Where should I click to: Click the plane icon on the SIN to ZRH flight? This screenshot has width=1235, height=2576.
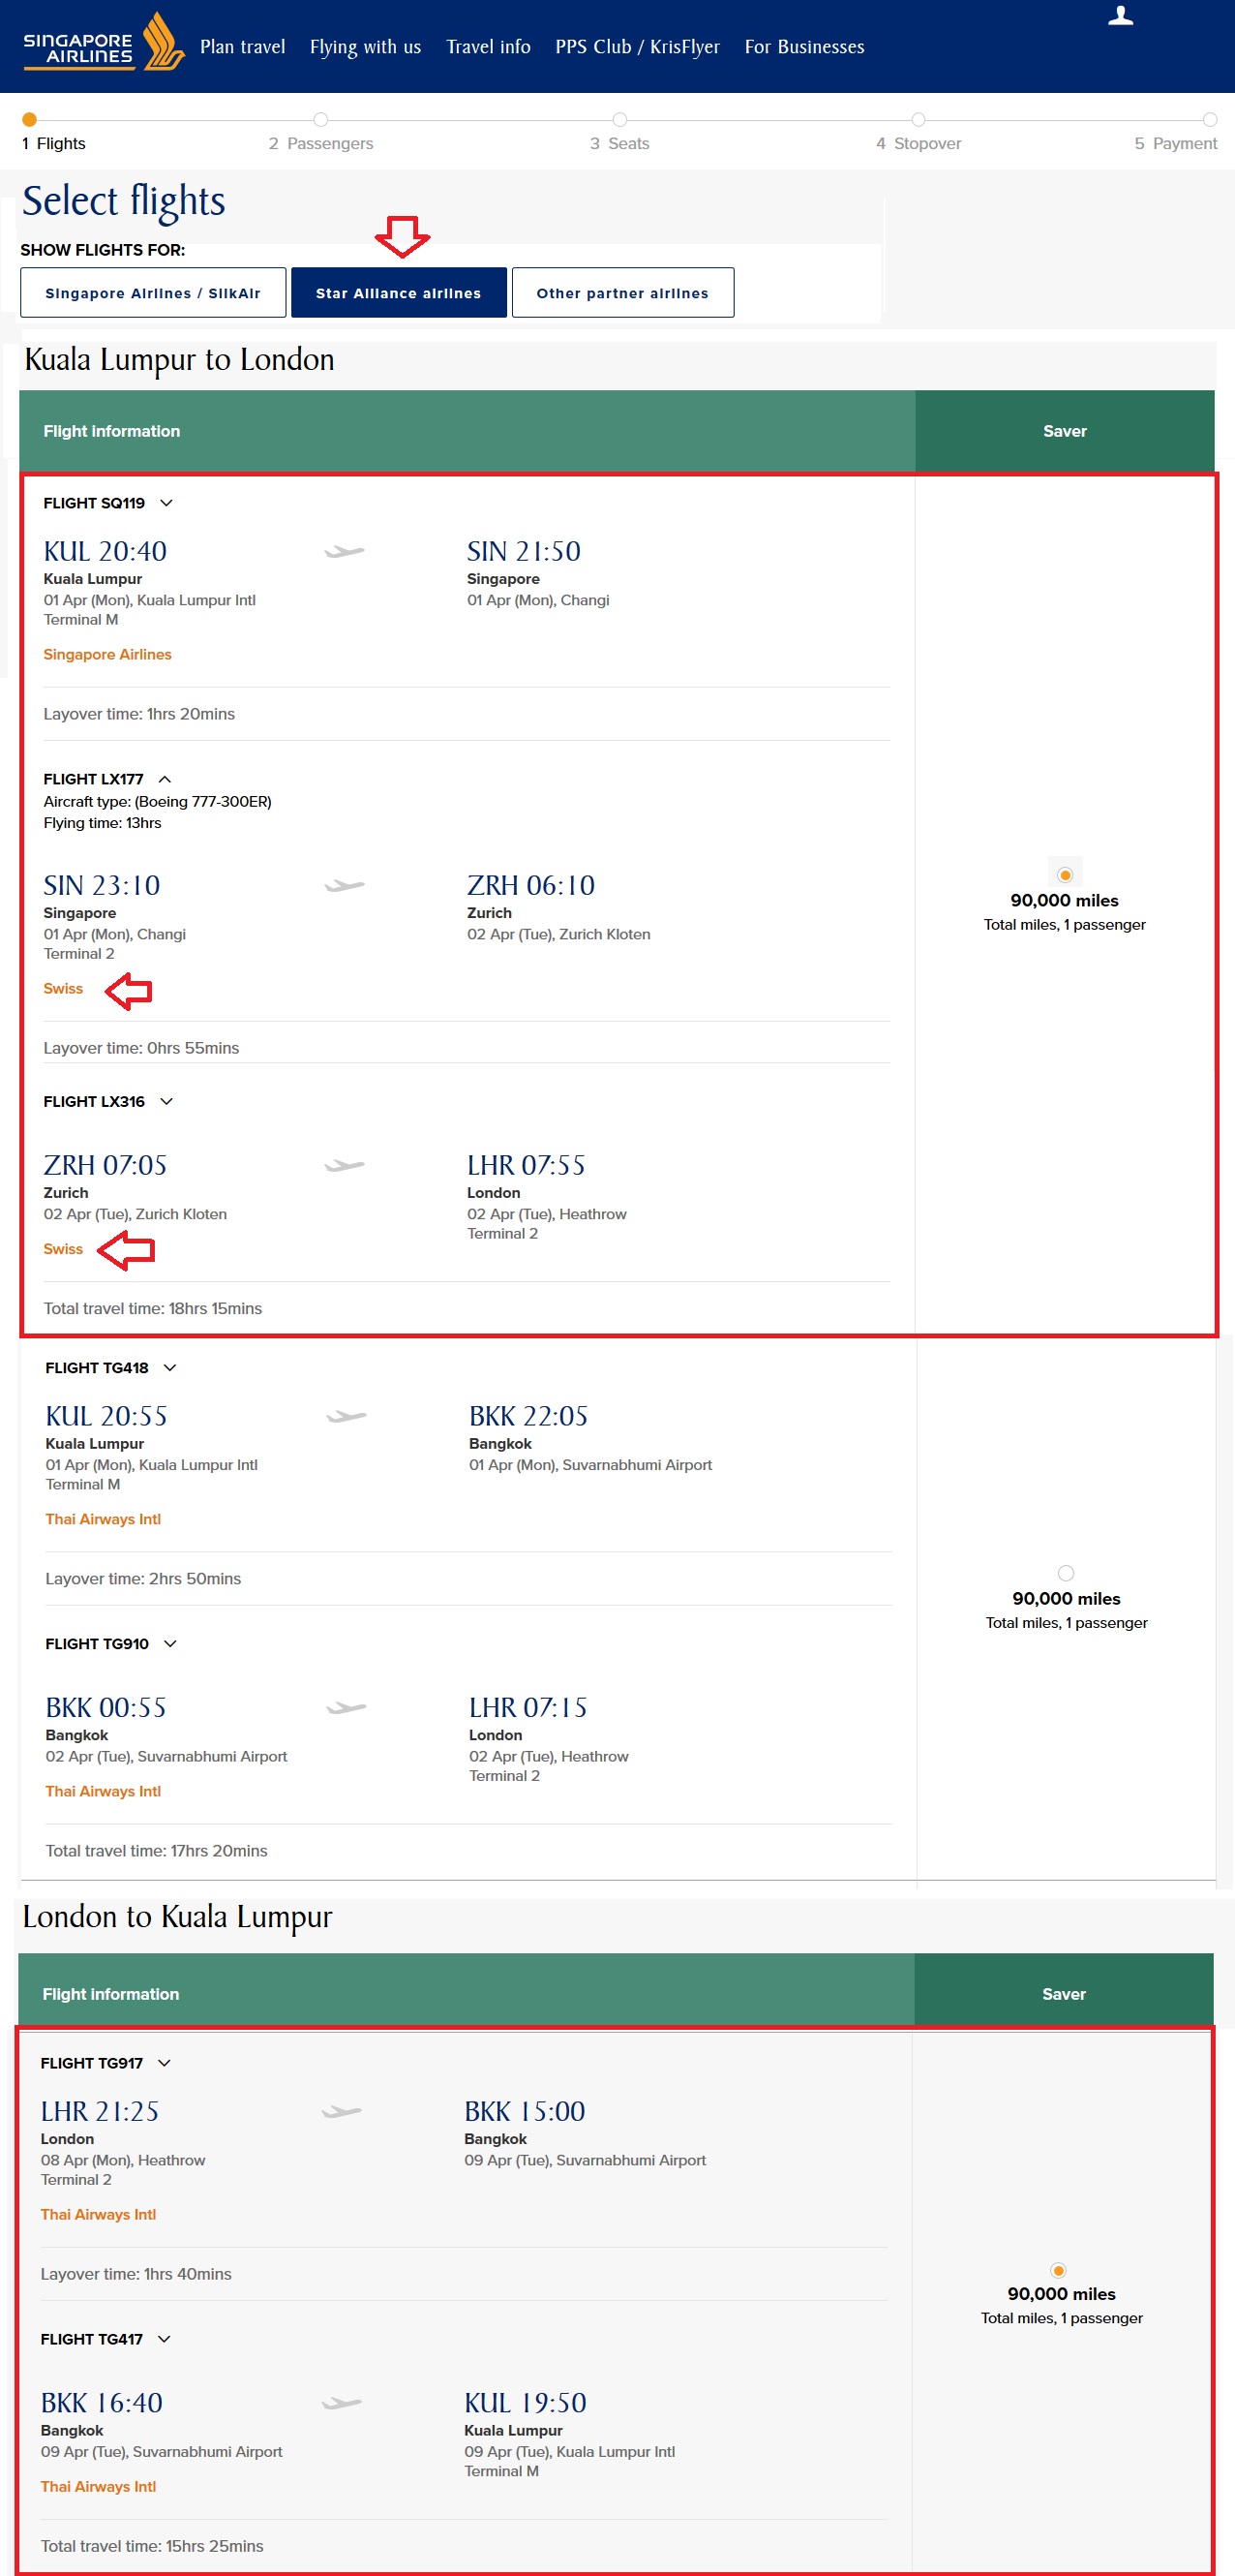tap(345, 885)
